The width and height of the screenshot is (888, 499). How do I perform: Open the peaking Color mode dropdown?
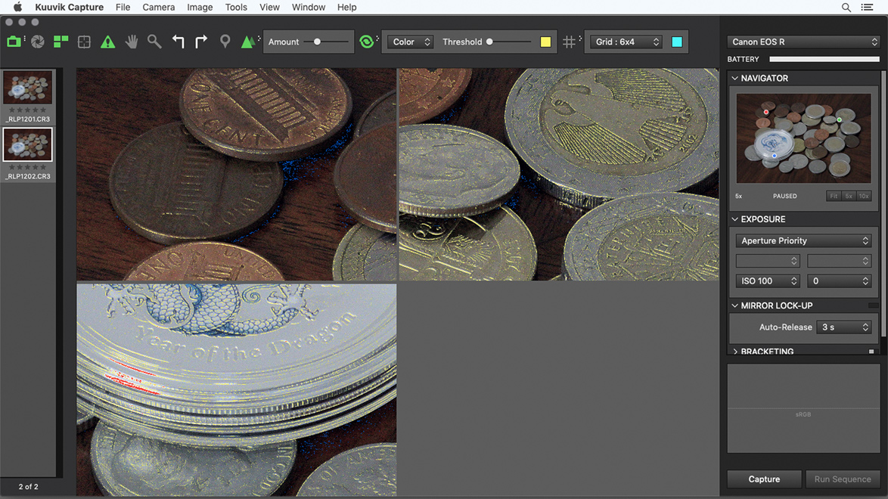[411, 42]
